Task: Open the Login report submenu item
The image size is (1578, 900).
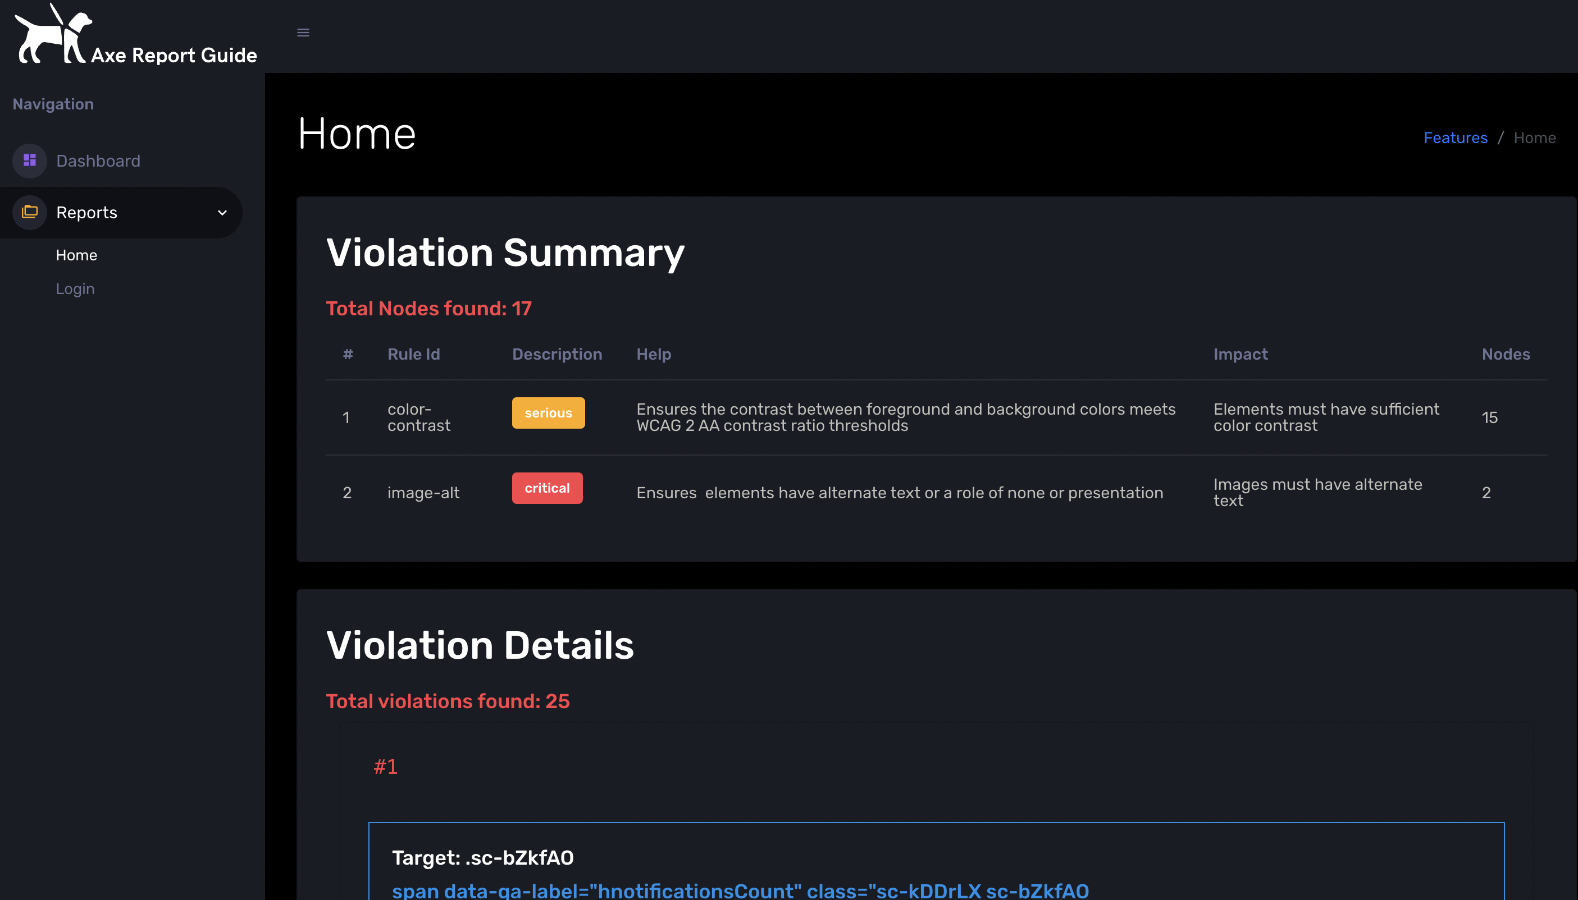Action: pos(75,288)
